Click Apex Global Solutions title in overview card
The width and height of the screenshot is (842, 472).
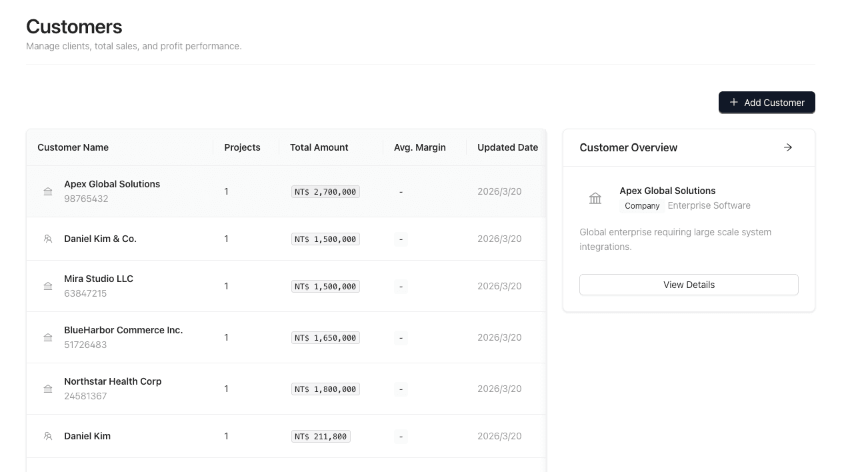[667, 191]
